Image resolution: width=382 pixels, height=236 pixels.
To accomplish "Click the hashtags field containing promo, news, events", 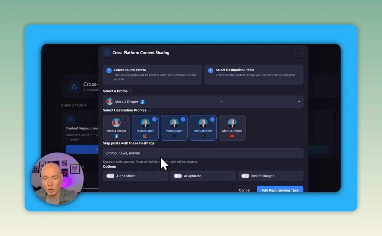I will (x=203, y=153).
